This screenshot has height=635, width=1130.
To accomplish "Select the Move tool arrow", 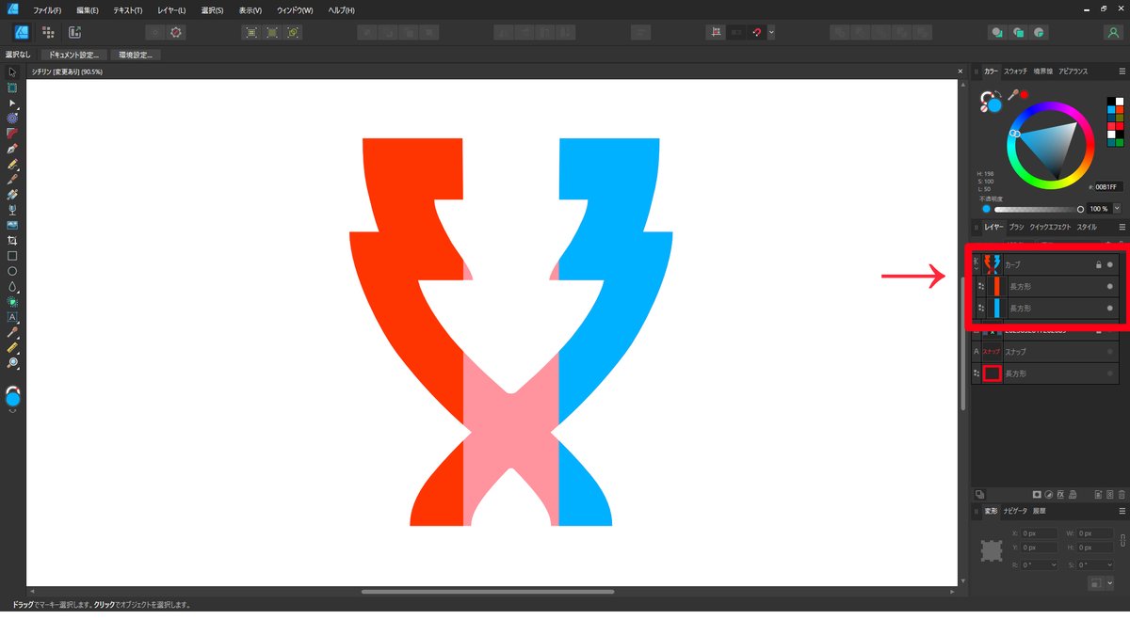I will pyautogui.click(x=12, y=72).
